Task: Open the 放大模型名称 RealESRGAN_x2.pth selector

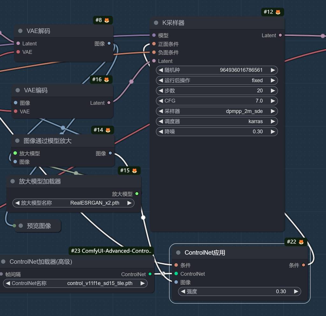Action: click(73, 203)
